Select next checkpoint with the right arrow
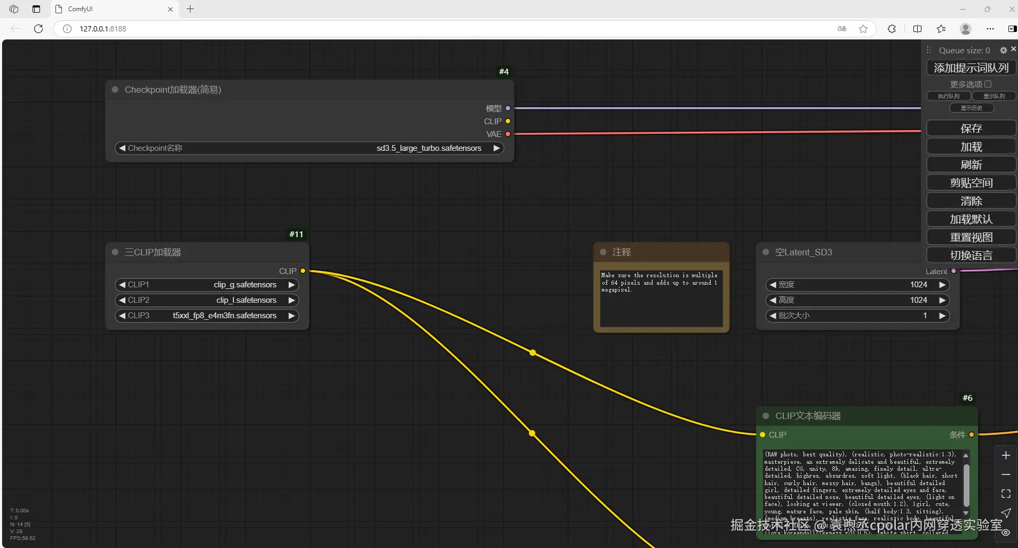The height and width of the screenshot is (548, 1018). tap(497, 148)
